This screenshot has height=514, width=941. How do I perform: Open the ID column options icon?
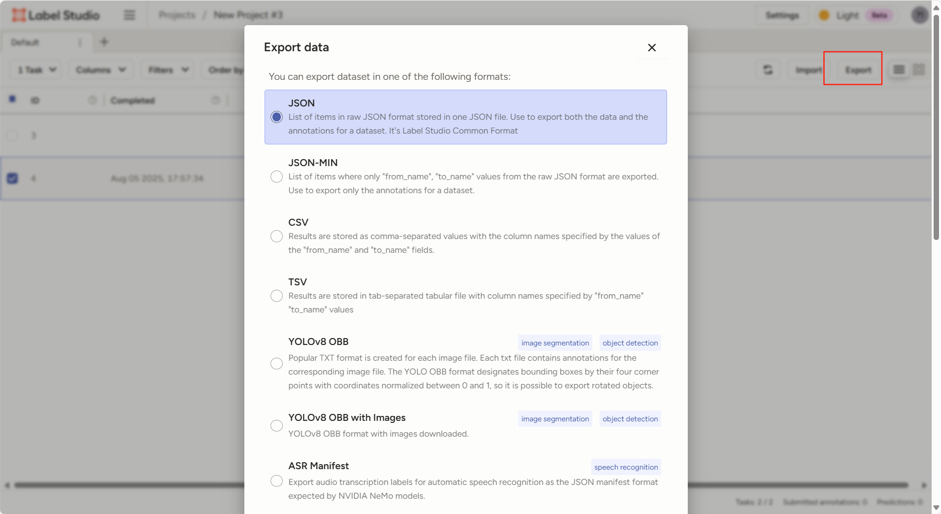(x=93, y=101)
